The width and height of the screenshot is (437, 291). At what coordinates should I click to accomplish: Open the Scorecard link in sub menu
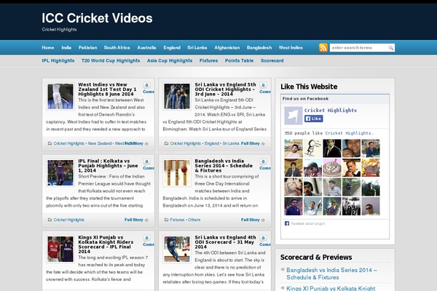[x=272, y=60]
